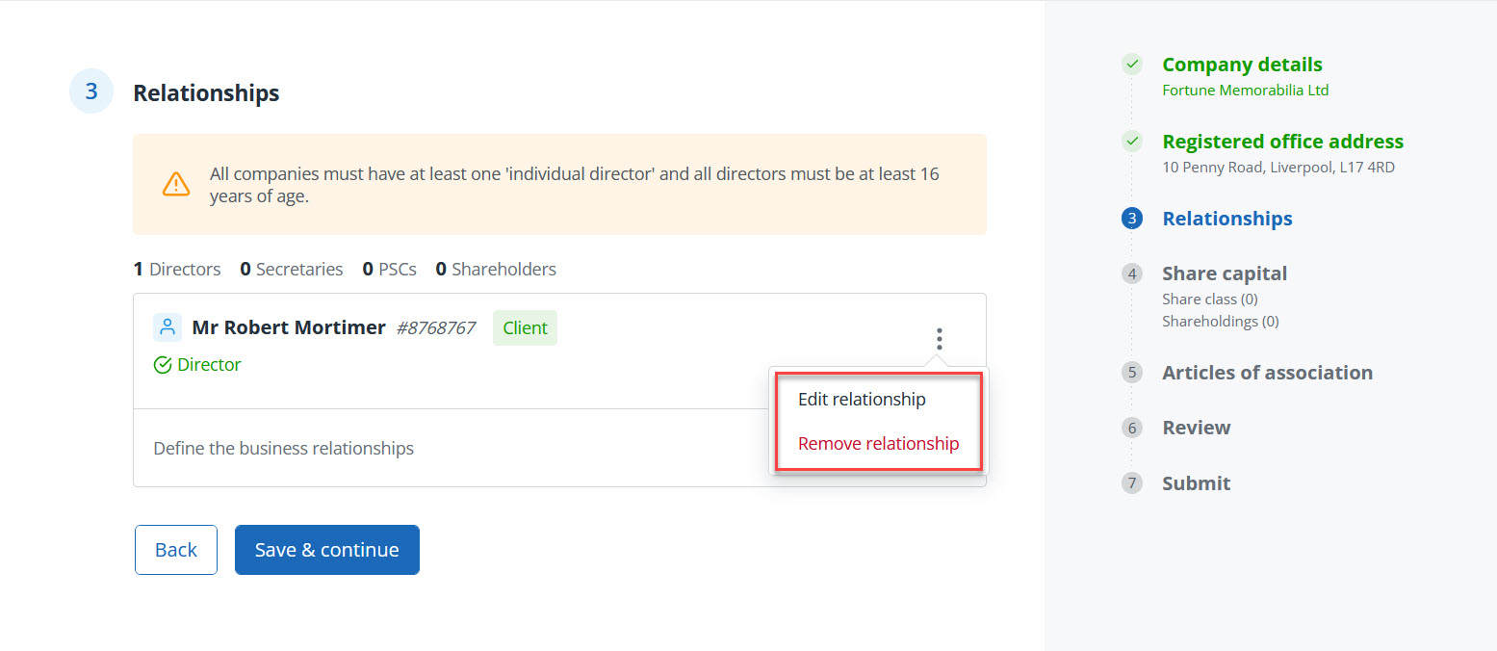This screenshot has width=1497, height=651.
Task: Click the green Client badge
Action: click(525, 327)
